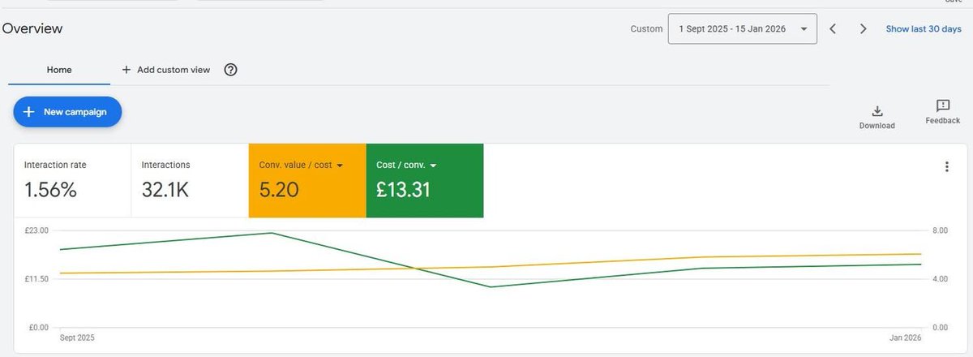The height and width of the screenshot is (357, 973).
Task: Click the Overview heading
Action: click(32, 28)
